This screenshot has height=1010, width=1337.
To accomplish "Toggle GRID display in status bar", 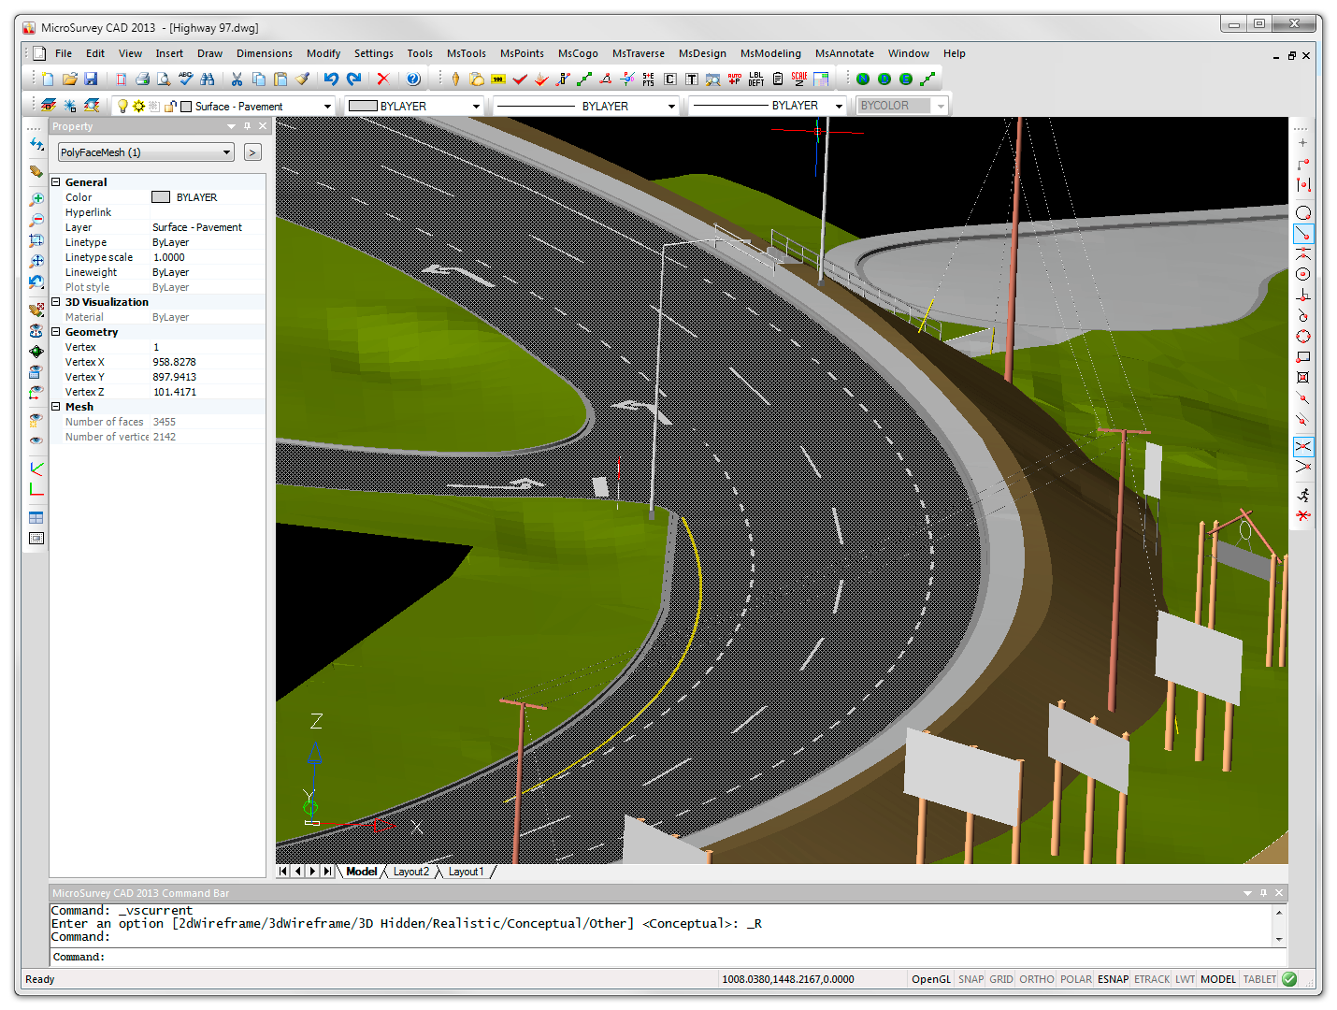I will point(1000,979).
